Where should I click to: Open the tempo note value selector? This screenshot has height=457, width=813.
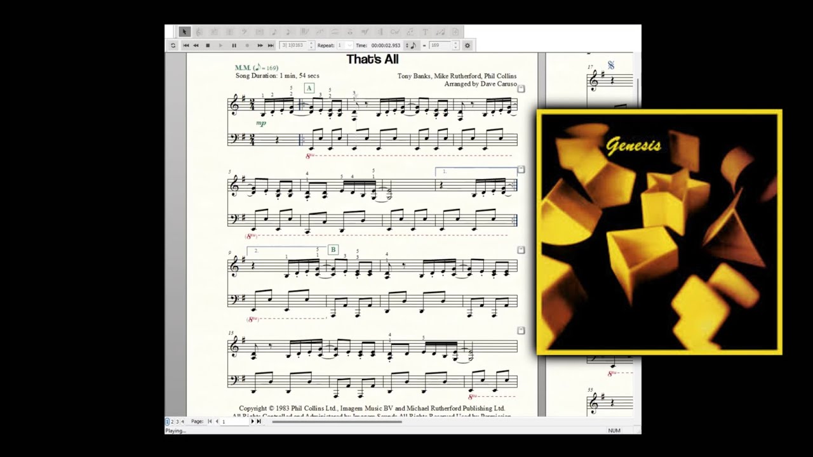point(410,45)
